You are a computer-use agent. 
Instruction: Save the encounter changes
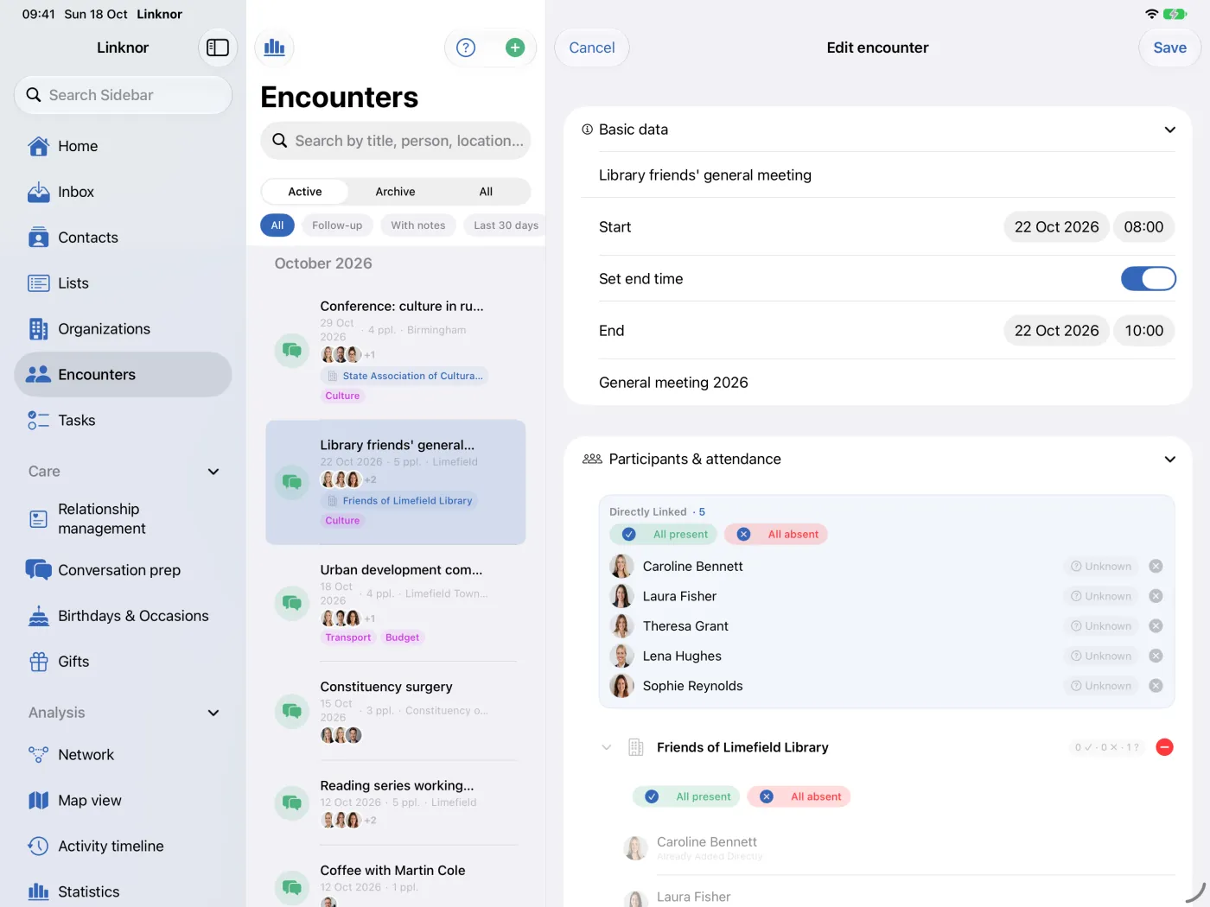[x=1169, y=48]
